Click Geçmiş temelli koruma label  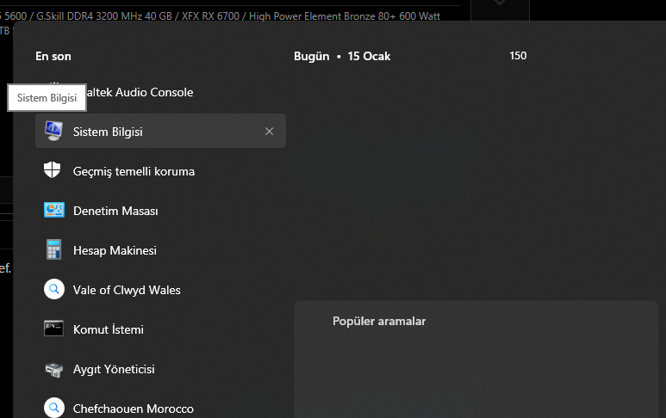click(x=134, y=171)
